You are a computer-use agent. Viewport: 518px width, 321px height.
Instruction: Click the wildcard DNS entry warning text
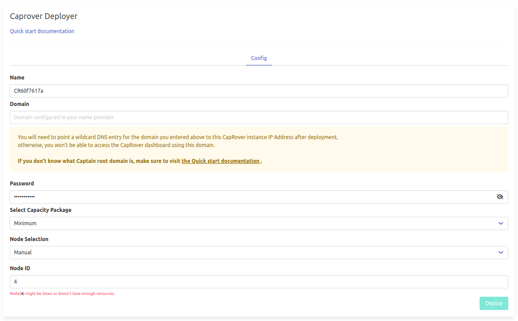click(178, 137)
